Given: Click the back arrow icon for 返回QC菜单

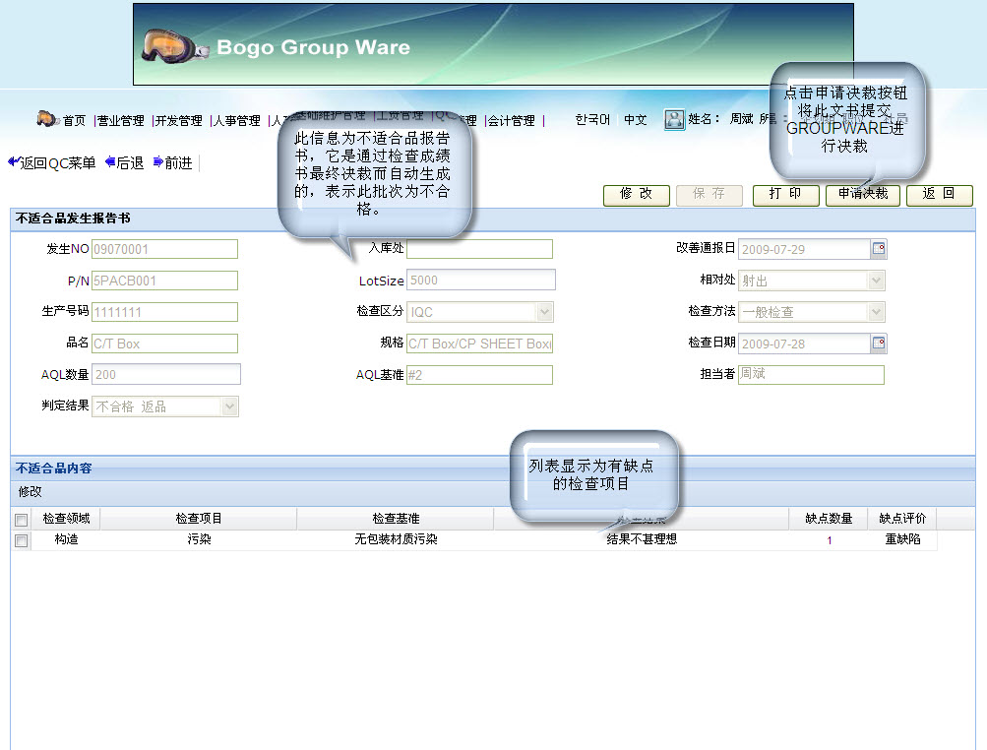Looking at the screenshot, I should (12, 161).
